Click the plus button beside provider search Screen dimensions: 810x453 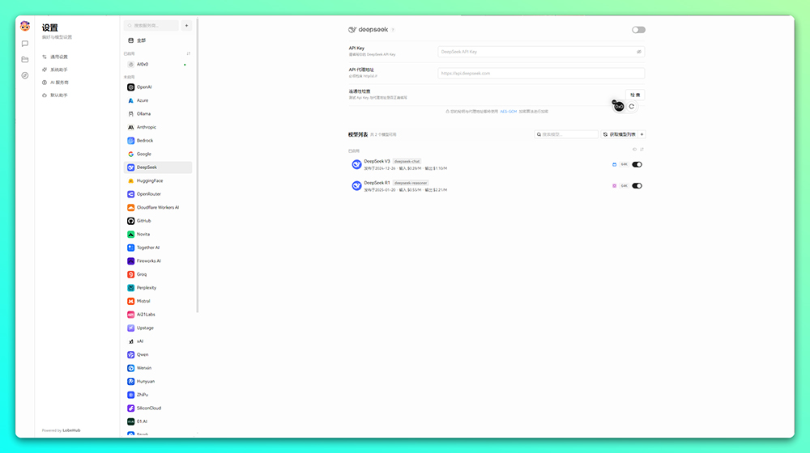186,25
